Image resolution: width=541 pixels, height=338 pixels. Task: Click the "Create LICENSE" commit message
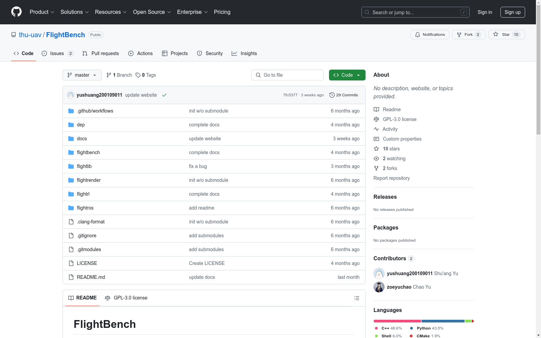207,263
